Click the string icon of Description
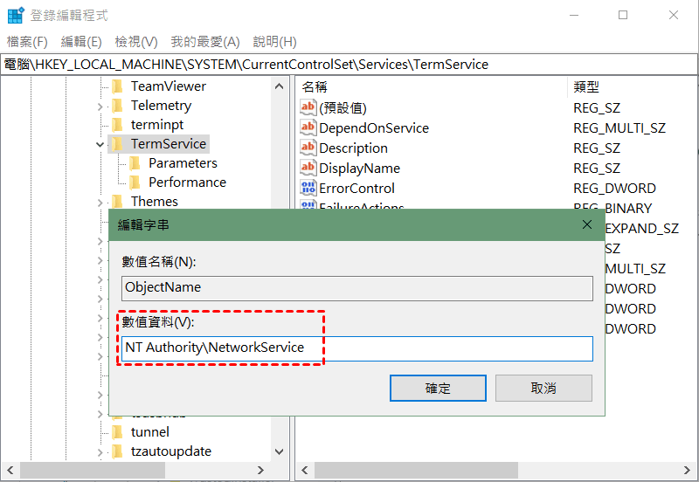Viewport: 699px width, 482px height. (308, 148)
